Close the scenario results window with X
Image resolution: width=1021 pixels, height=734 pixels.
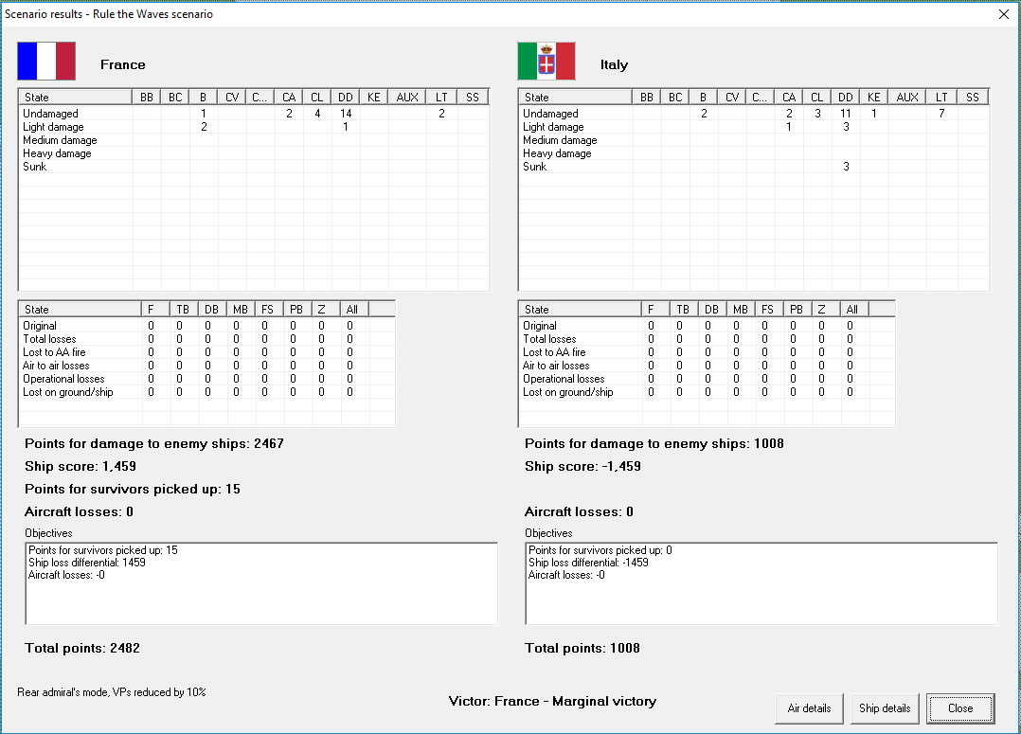(x=1004, y=14)
